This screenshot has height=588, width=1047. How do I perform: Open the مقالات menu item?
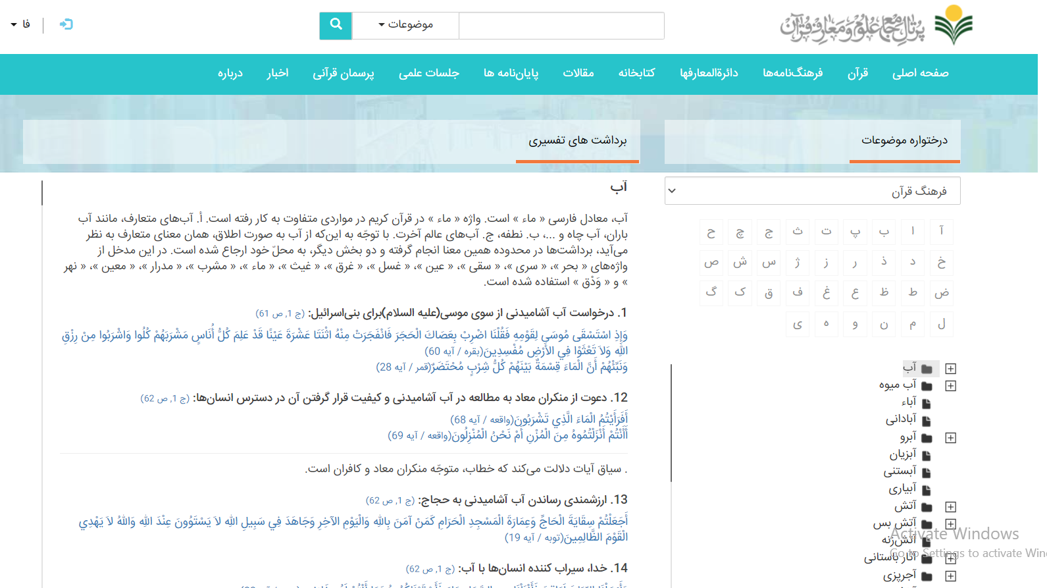(578, 73)
